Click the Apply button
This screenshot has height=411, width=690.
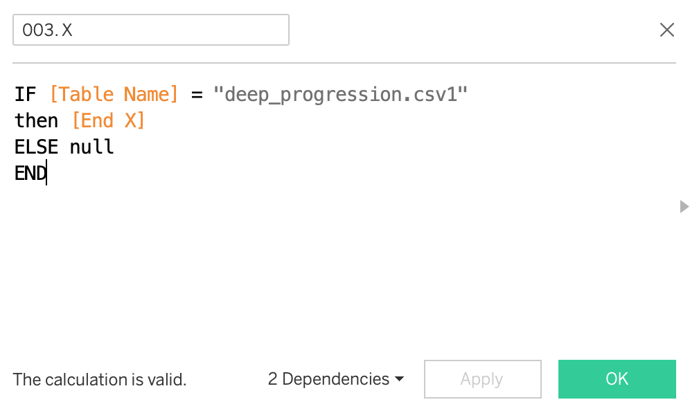[481, 379]
